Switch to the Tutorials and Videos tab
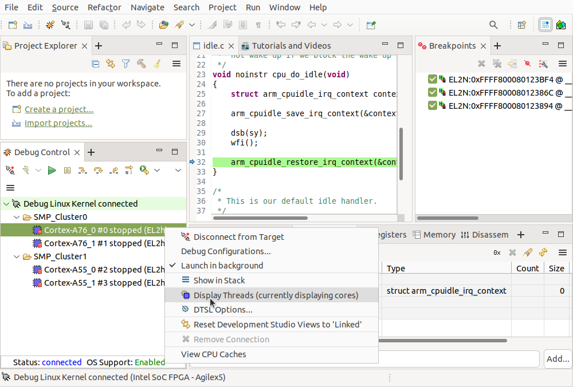 (x=291, y=46)
